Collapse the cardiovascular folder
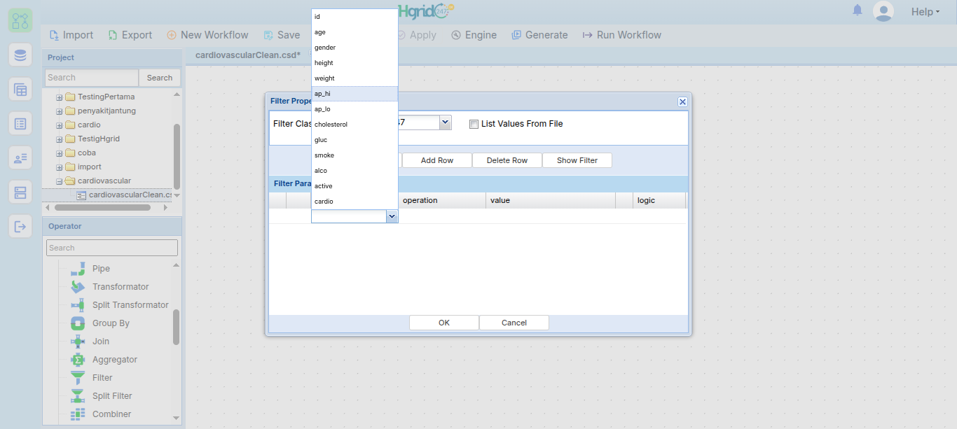 pyautogui.click(x=60, y=181)
